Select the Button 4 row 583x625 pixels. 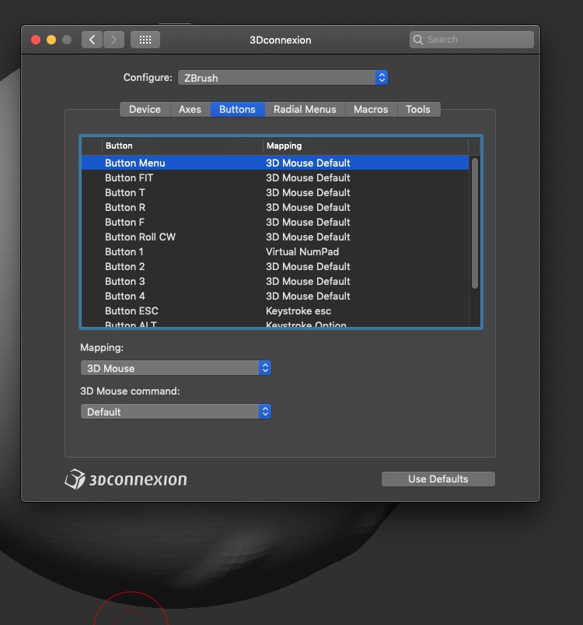pyautogui.click(x=275, y=296)
